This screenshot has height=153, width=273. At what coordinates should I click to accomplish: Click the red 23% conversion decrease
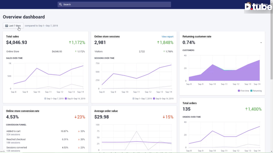[x=80, y=117]
